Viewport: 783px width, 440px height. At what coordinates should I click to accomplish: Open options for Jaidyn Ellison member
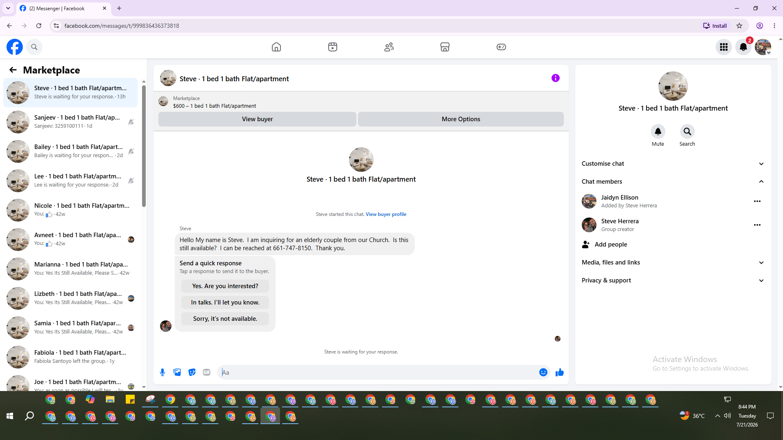757,201
